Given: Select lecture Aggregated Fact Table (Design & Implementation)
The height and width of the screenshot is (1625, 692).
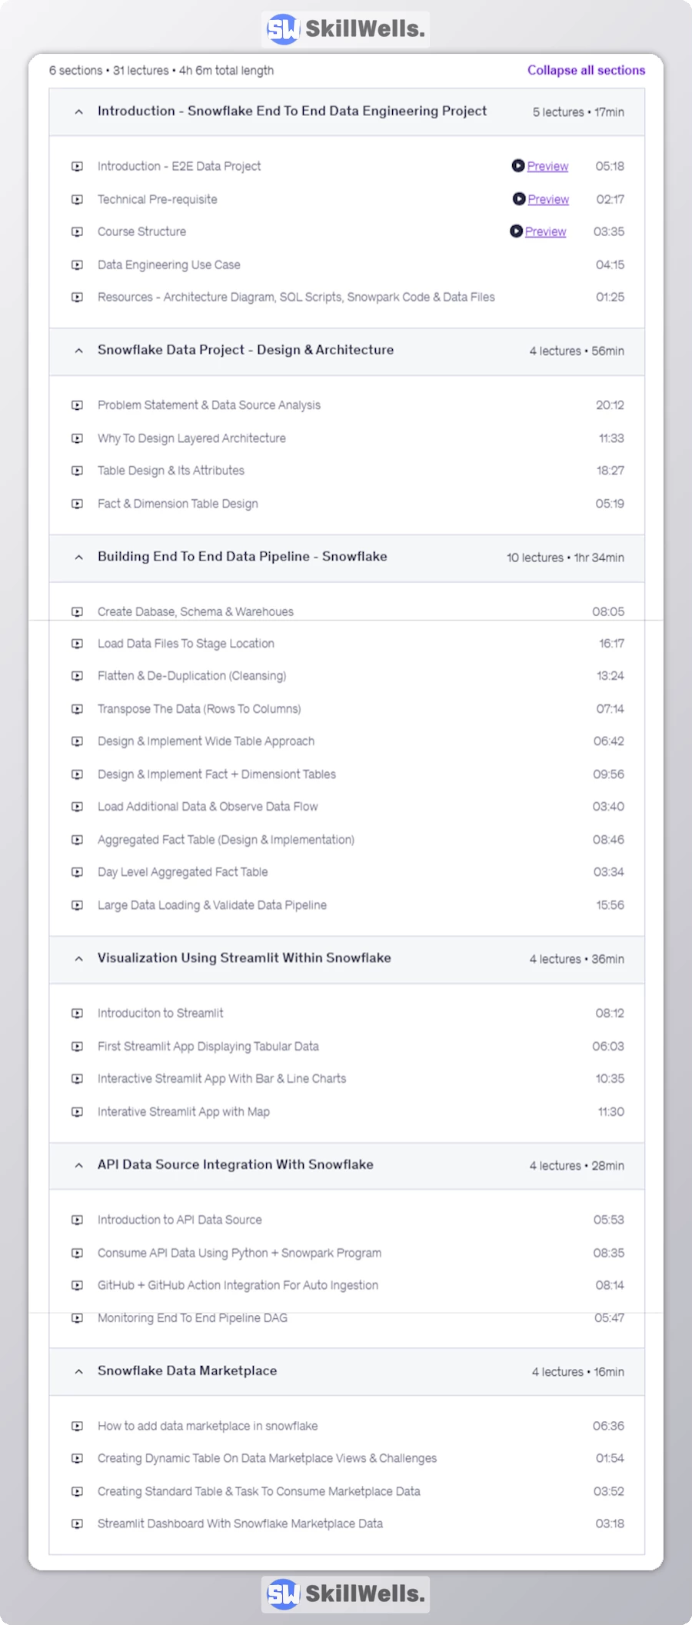Looking at the screenshot, I should click(225, 840).
